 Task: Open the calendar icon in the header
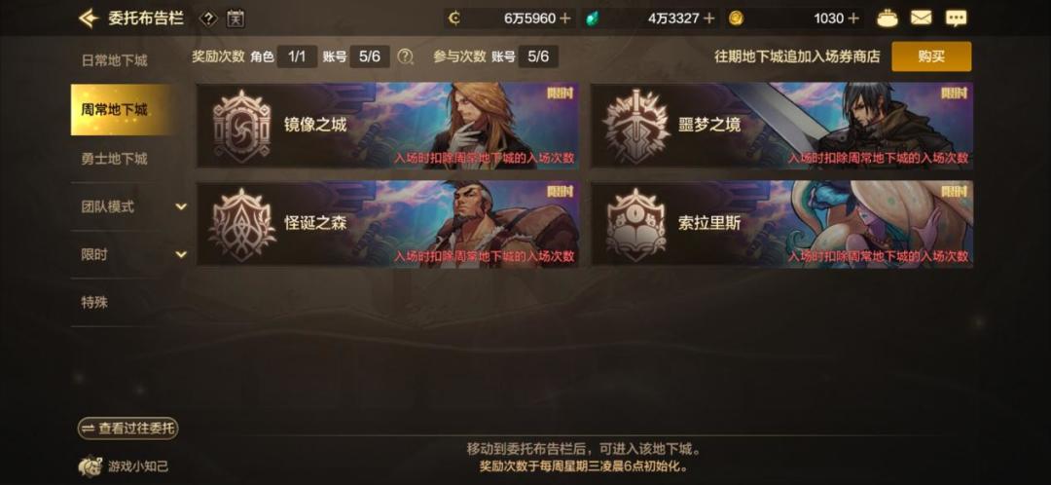pos(236,19)
